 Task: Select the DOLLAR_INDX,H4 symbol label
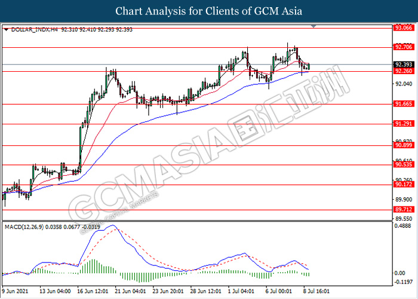click(x=35, y=30)
